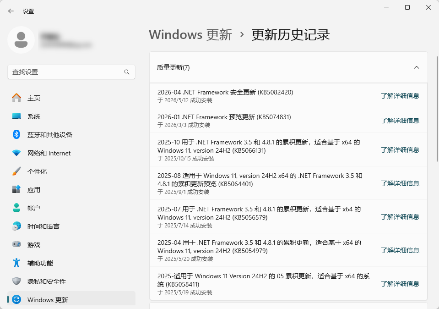Open 蓝牙和其他设备 settings
This screenshot has width=439, height=309.
pos(71,135)
